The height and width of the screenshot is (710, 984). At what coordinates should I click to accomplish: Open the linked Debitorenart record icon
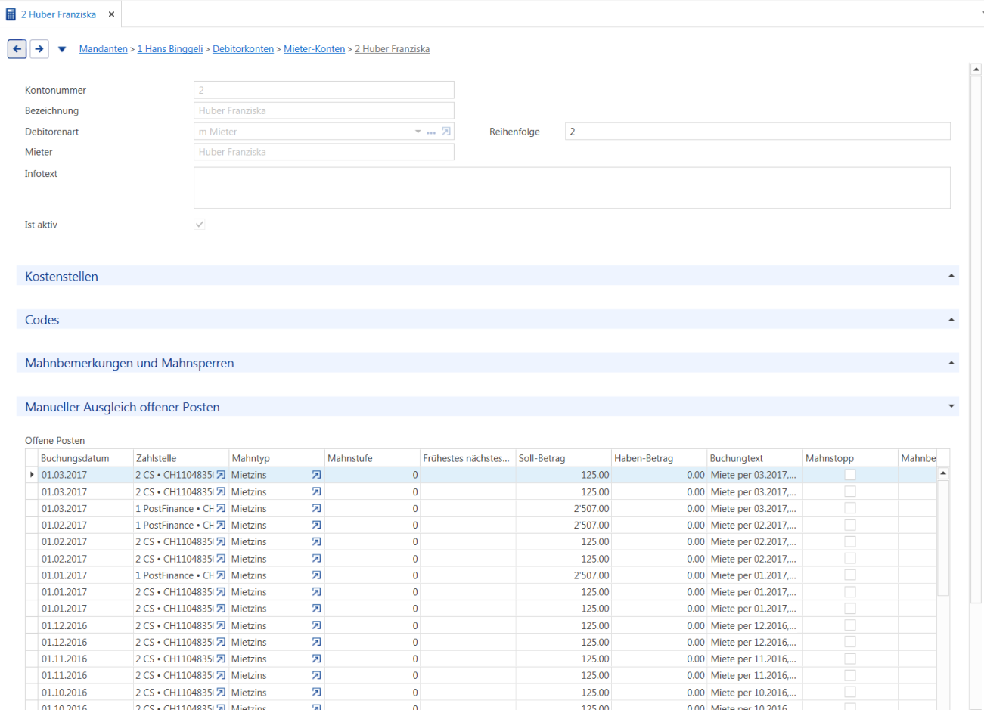(446, 132)
